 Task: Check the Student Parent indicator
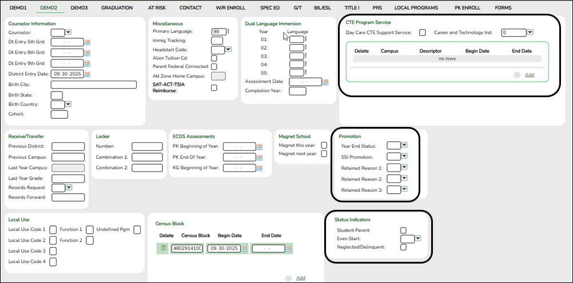(x=403, y=230)
